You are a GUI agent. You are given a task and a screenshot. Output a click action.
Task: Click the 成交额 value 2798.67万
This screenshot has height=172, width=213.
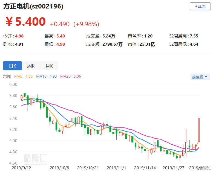pos(113,44)
